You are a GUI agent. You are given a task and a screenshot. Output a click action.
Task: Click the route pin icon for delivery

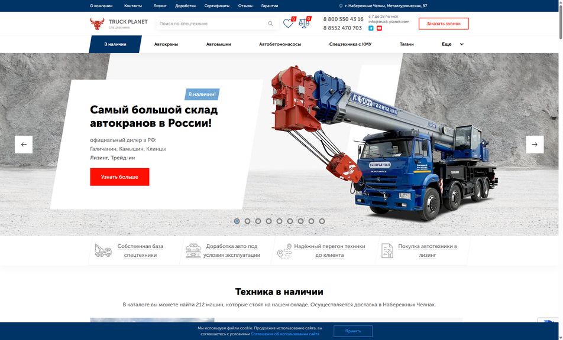[284, 251]
